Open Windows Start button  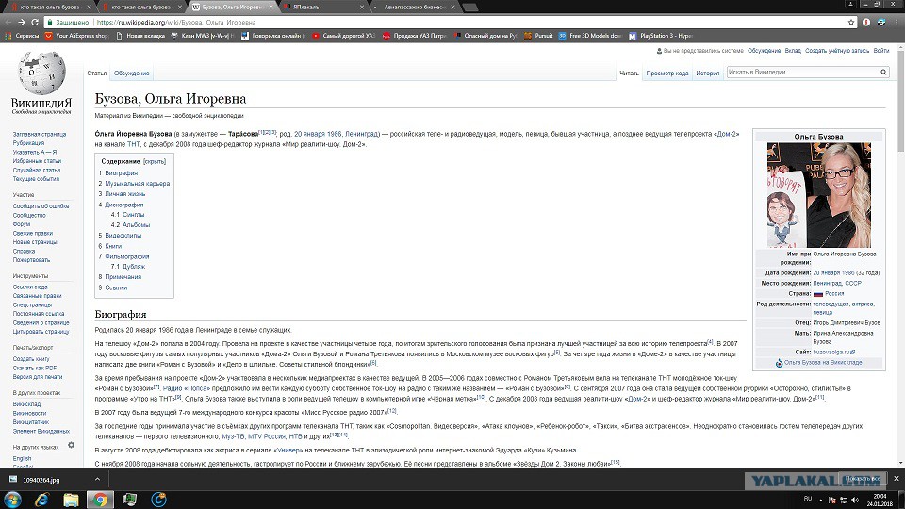(12, 500)
